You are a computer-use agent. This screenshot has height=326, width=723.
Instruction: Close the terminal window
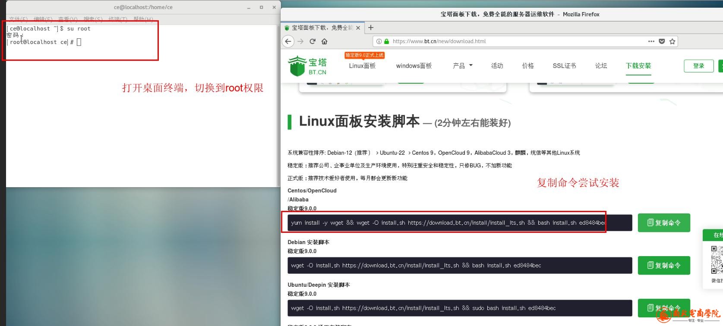274,7
